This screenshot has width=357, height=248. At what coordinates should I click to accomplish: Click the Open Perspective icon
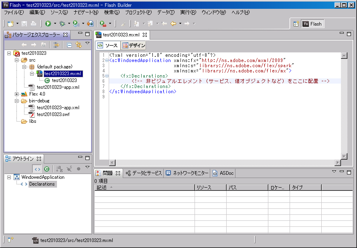click(x=296, y=24)
